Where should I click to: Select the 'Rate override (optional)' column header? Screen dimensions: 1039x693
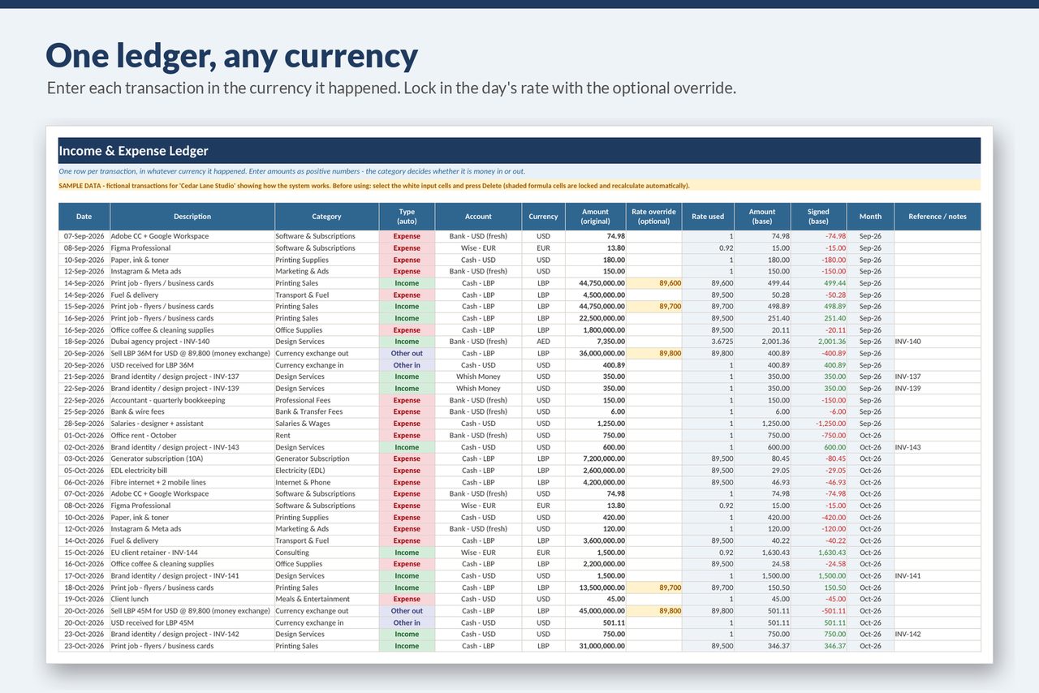click(x=653, y=217)
